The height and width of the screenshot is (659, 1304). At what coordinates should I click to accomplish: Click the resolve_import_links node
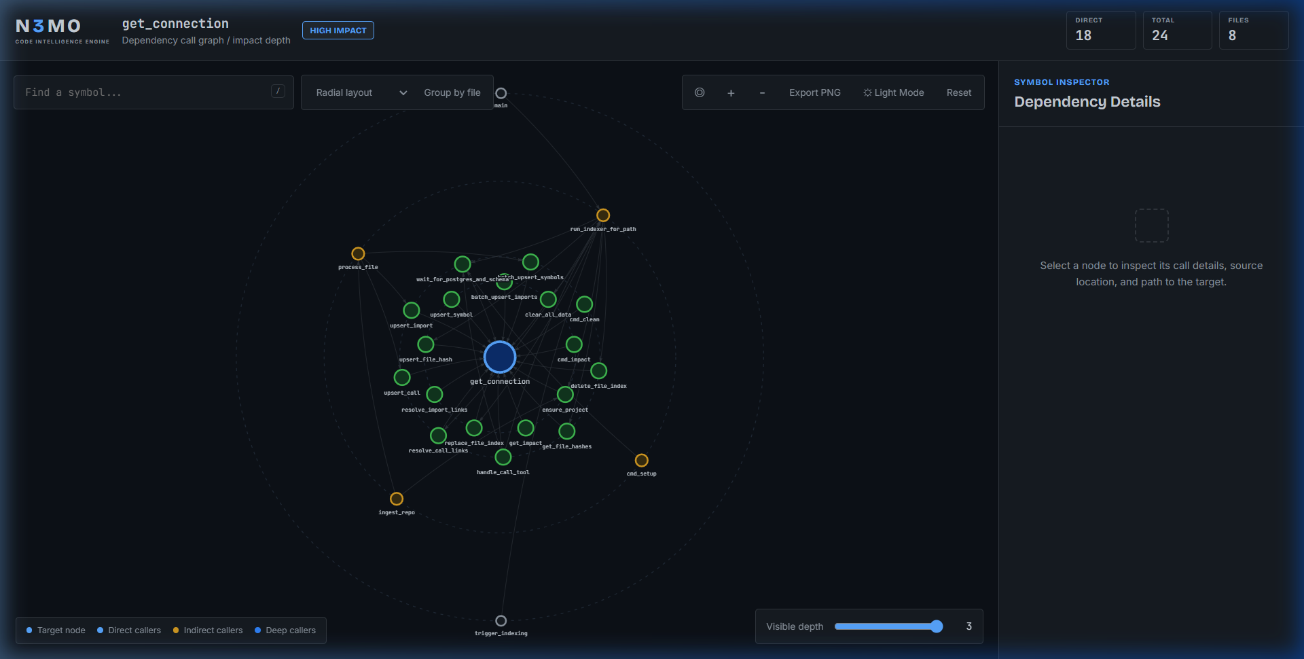pos(435,394)
